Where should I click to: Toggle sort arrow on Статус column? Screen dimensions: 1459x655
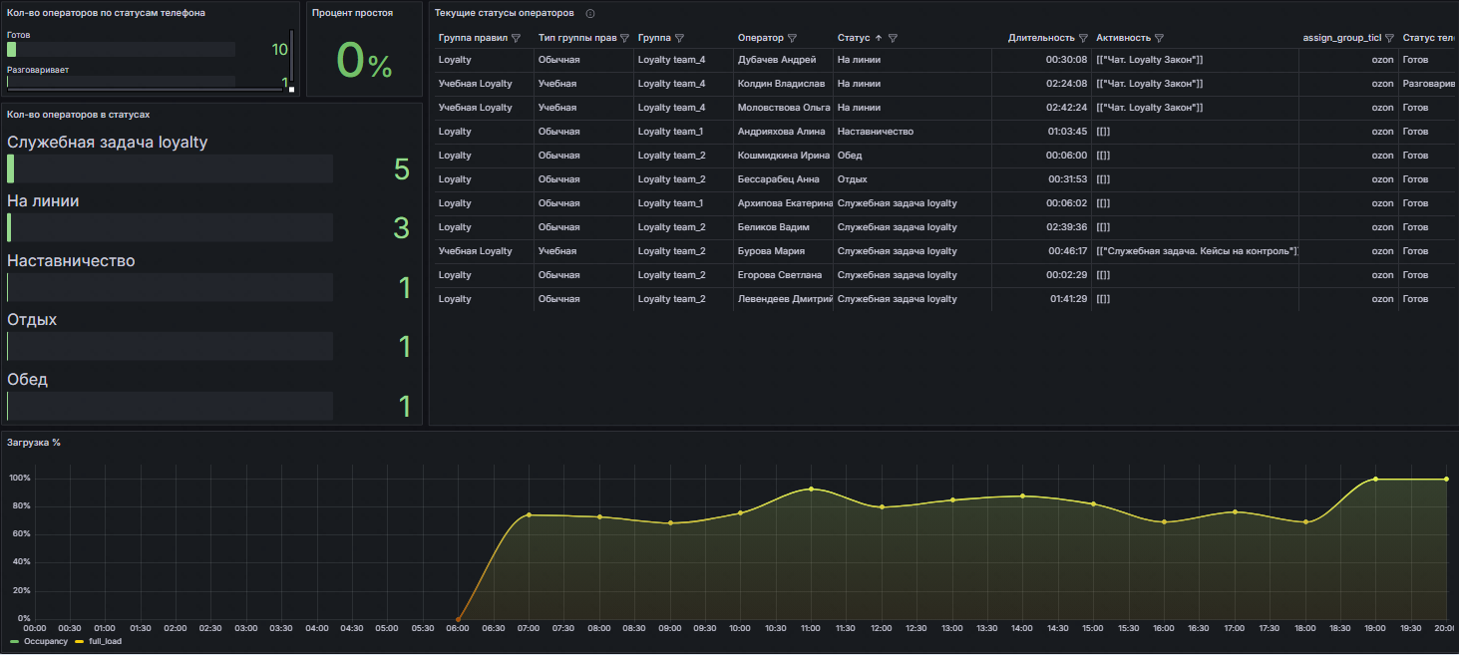pyautogui.click(x=879, y=38)
